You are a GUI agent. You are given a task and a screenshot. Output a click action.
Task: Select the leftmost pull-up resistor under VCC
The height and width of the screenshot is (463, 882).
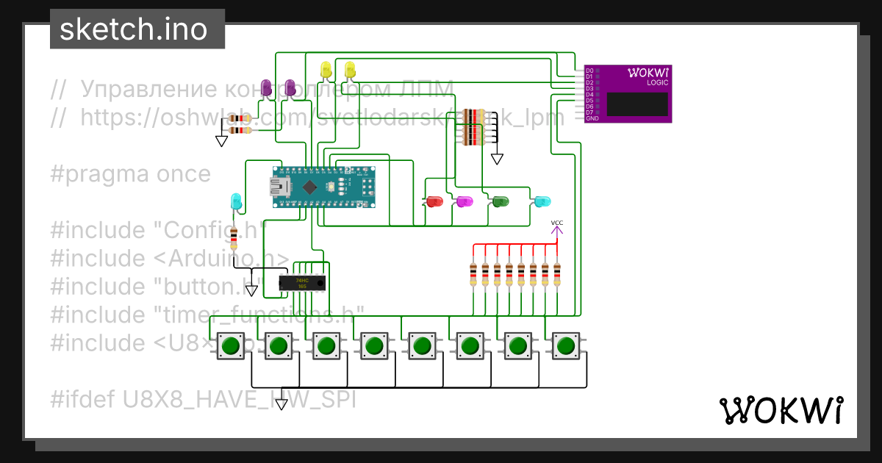pos(473,273)
